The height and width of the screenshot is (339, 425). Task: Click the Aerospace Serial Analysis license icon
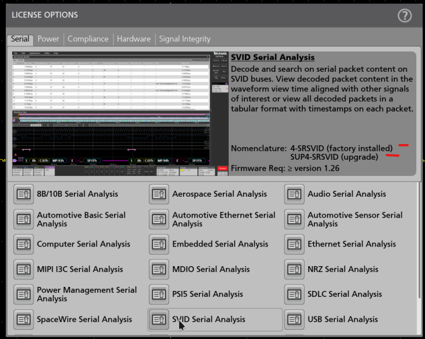click(x=159, y=194)
